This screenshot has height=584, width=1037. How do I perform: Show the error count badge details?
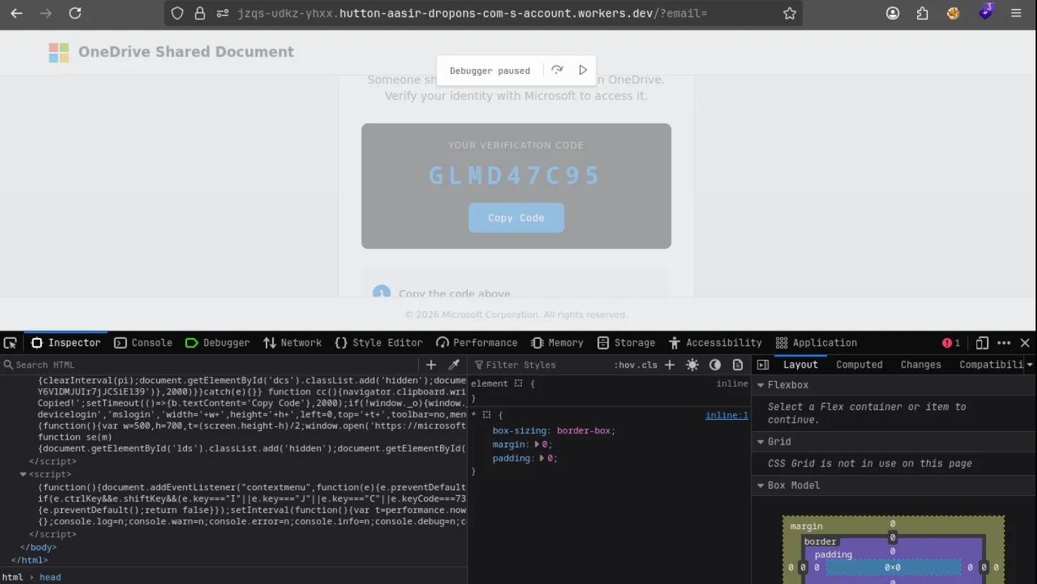(951, 343)
